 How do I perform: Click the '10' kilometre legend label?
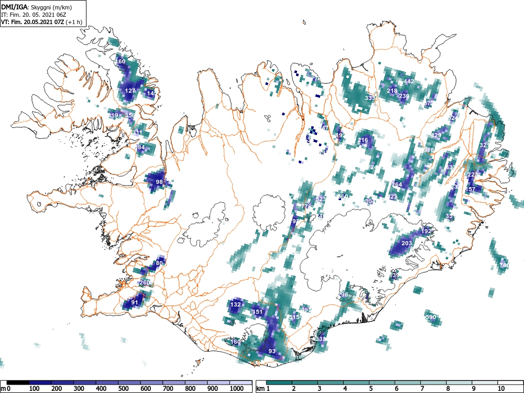pyautogui.click(x=500, y=389)
